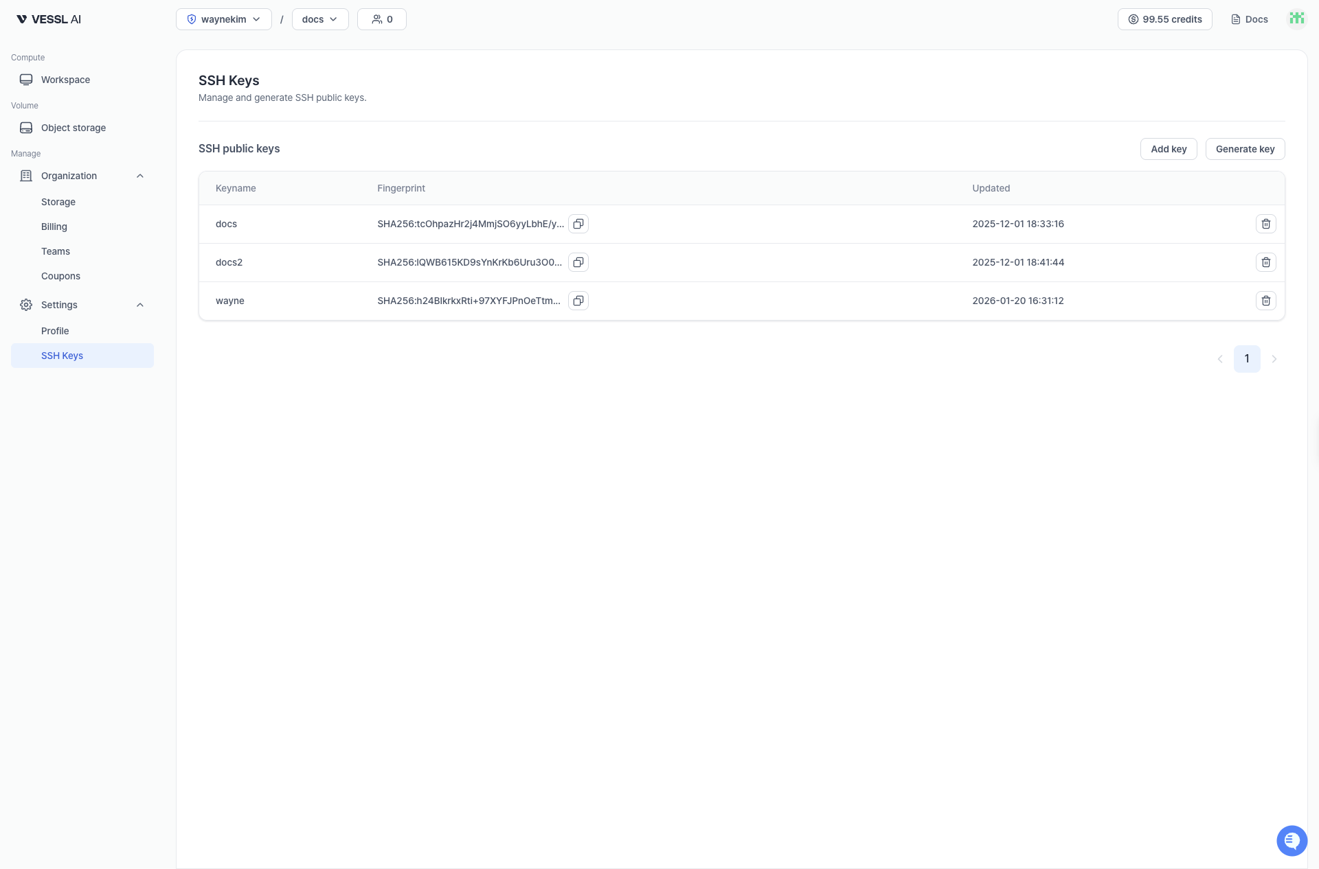Click the Add key button
This screenshot has width=1319, height=869.
click(1168, 149)
